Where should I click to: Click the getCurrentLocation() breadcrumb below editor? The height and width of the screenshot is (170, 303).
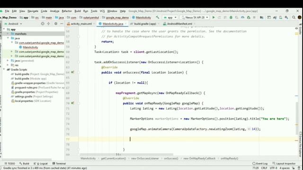(x=113, y=158)
